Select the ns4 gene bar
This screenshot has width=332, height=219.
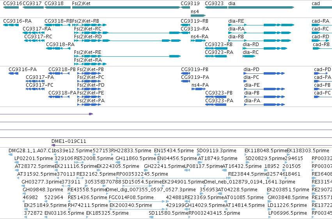198,16
